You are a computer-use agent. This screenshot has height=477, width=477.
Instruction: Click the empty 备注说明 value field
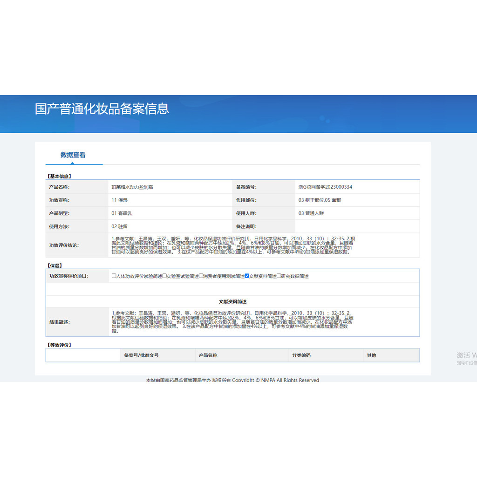coord(357,226)
